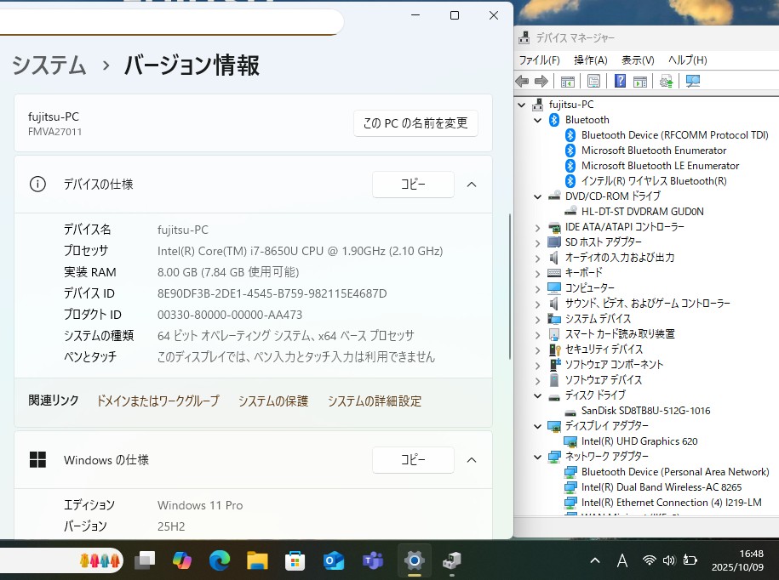
Task: Click the この PC の名前を変更 button
Action: pos(415,123)
